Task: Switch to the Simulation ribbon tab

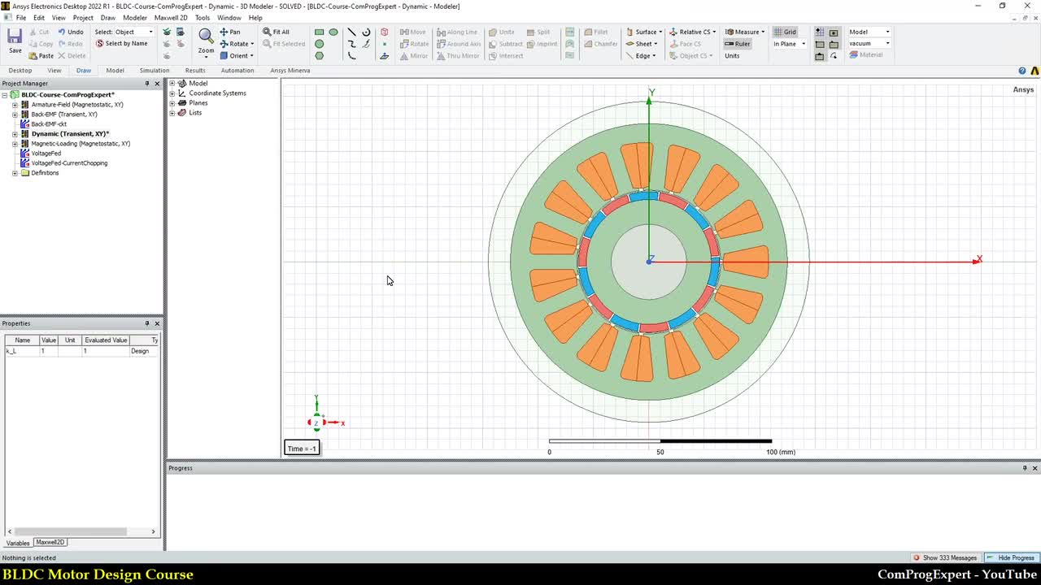Action: click(x=155, y=71)
